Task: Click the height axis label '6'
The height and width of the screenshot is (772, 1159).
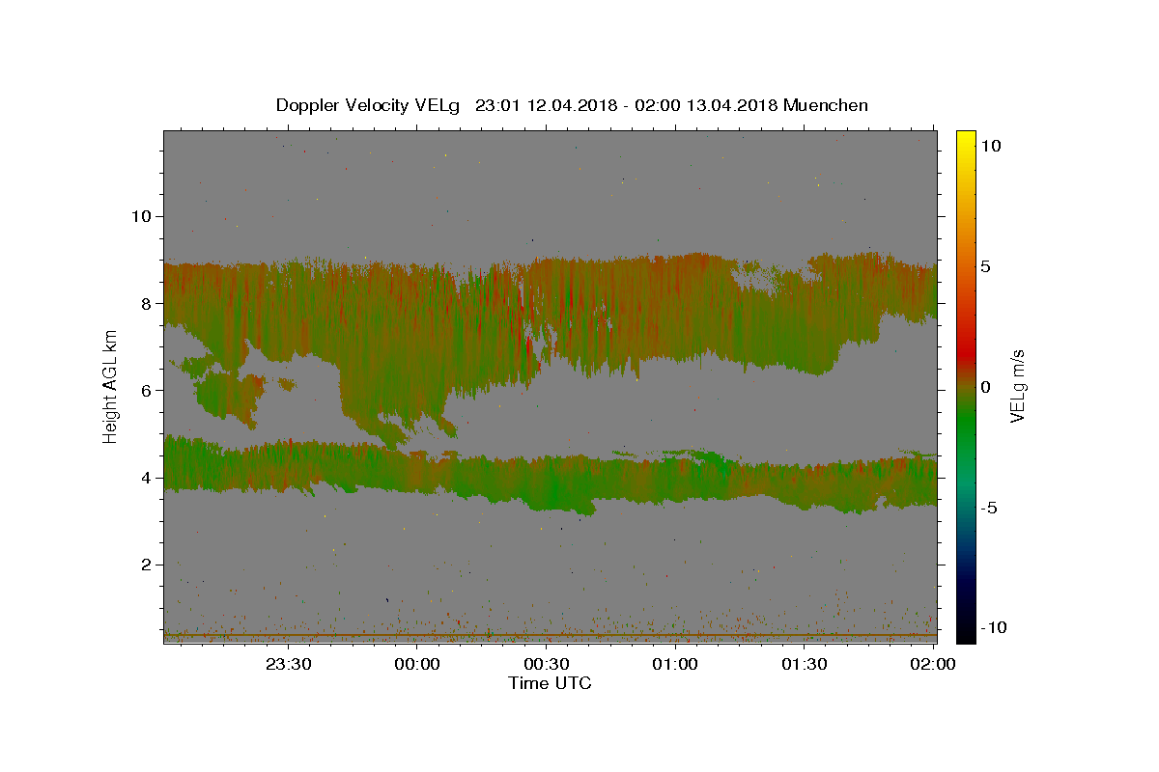Action: (x=146, y=390)
